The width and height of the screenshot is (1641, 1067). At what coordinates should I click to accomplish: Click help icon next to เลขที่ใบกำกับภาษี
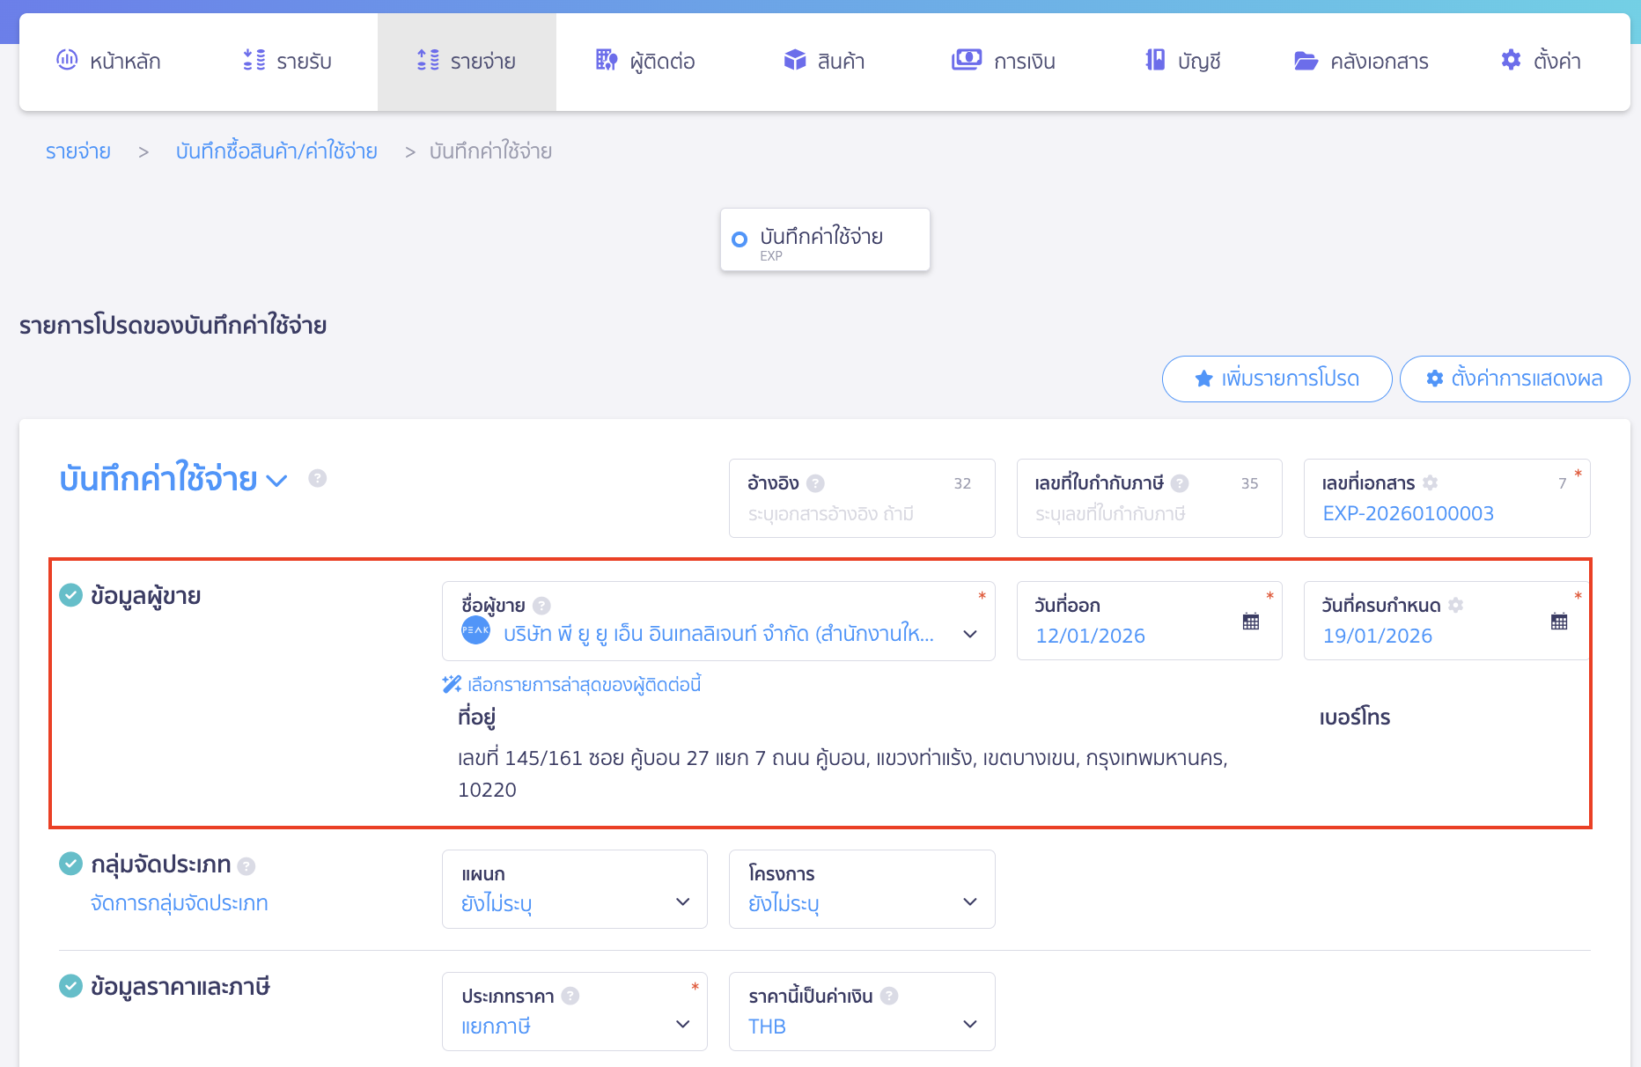click(1180, 483)
